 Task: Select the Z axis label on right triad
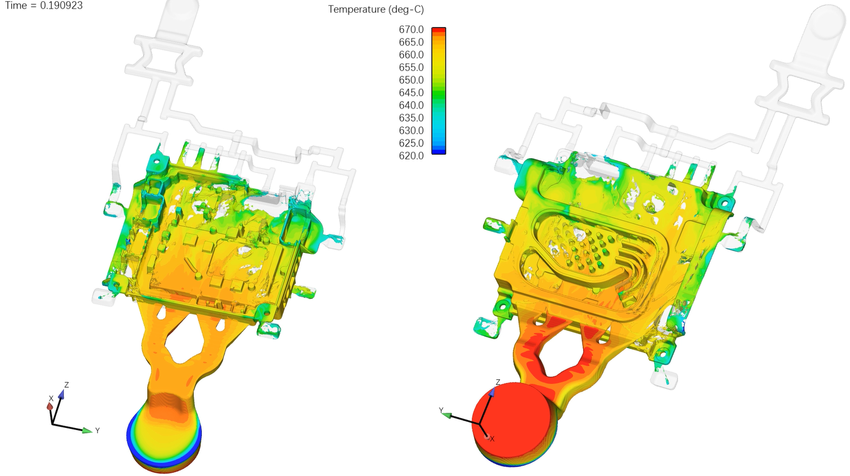[498, 383]
